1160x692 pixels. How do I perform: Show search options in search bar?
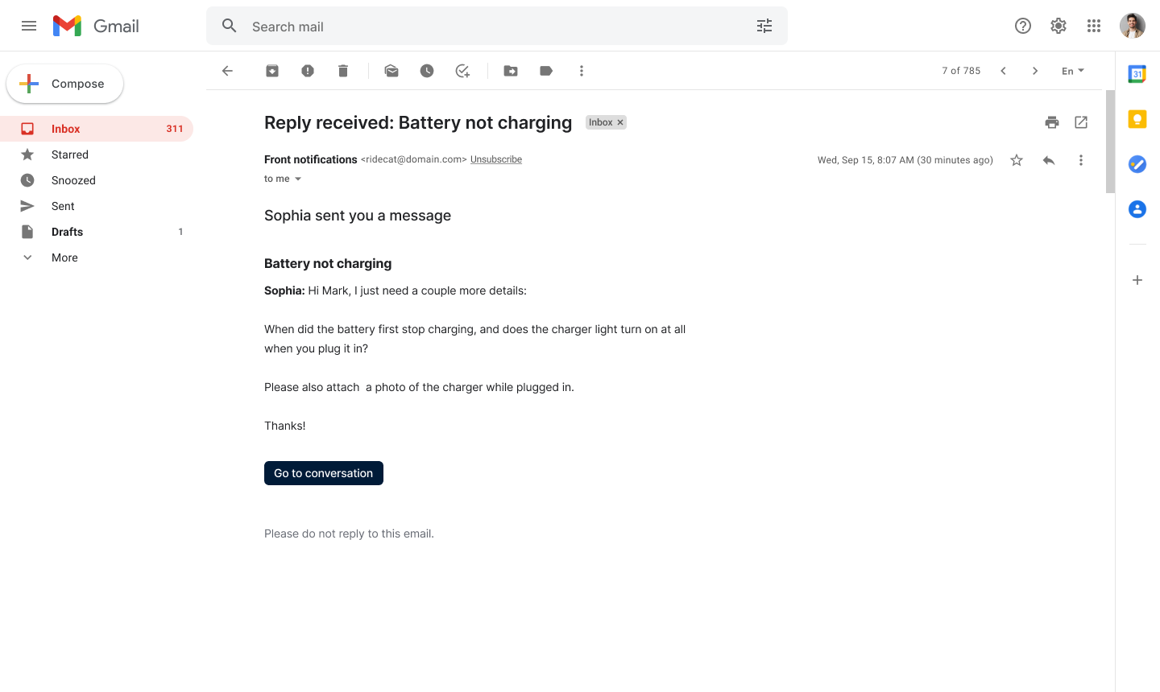(x=764, y=26)
